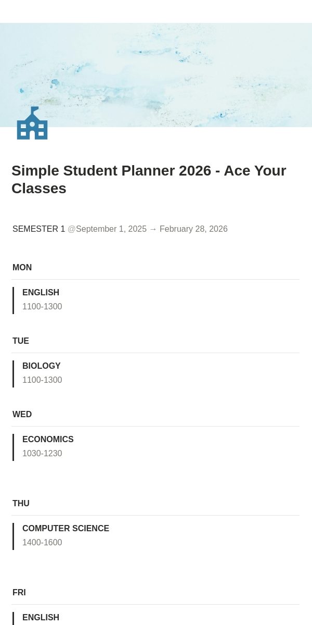Select the SEMESTER 1 text

pos(39,229)
